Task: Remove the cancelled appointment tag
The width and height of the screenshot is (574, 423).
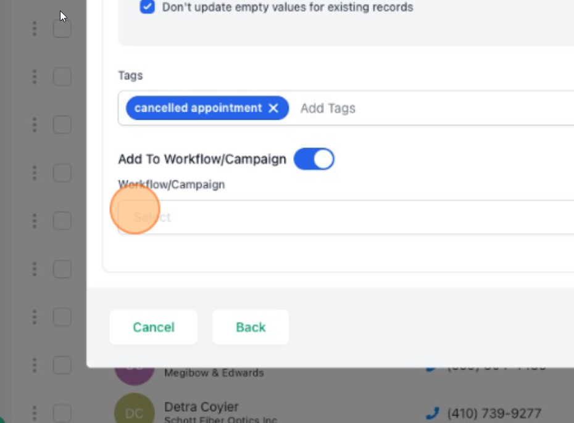Action: [273, 109]
